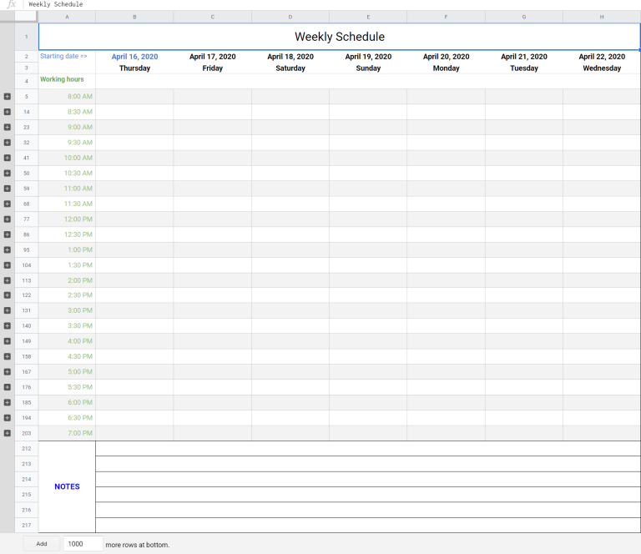Expand the row group at 4:30 PM
The image size is (641, 554).
pos(8,356)
